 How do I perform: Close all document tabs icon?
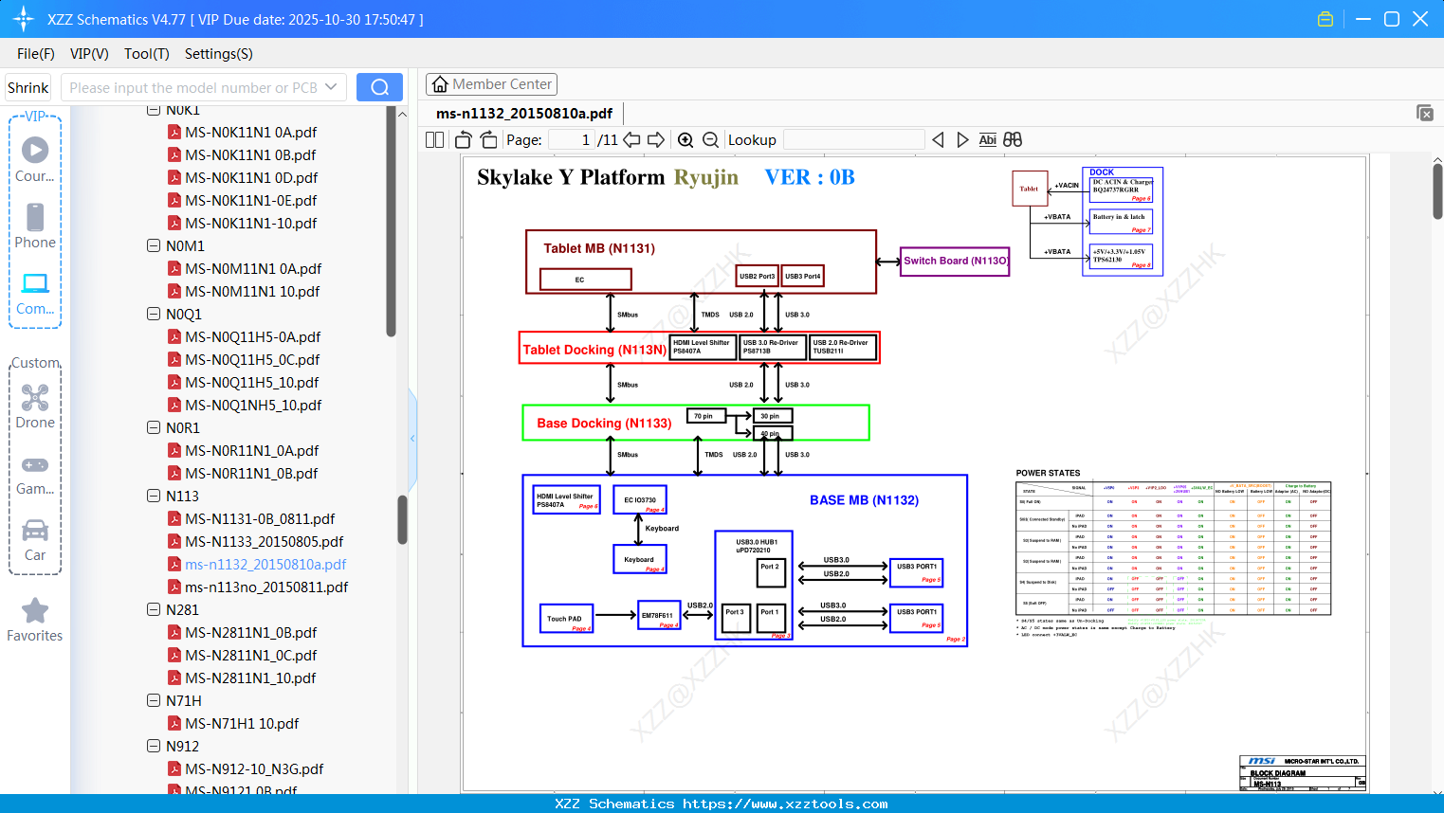[x=1425, y=113]
